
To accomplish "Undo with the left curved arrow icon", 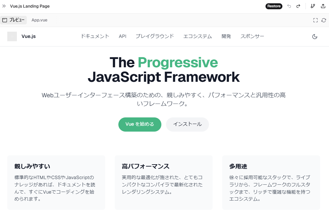I will point(289,6).
